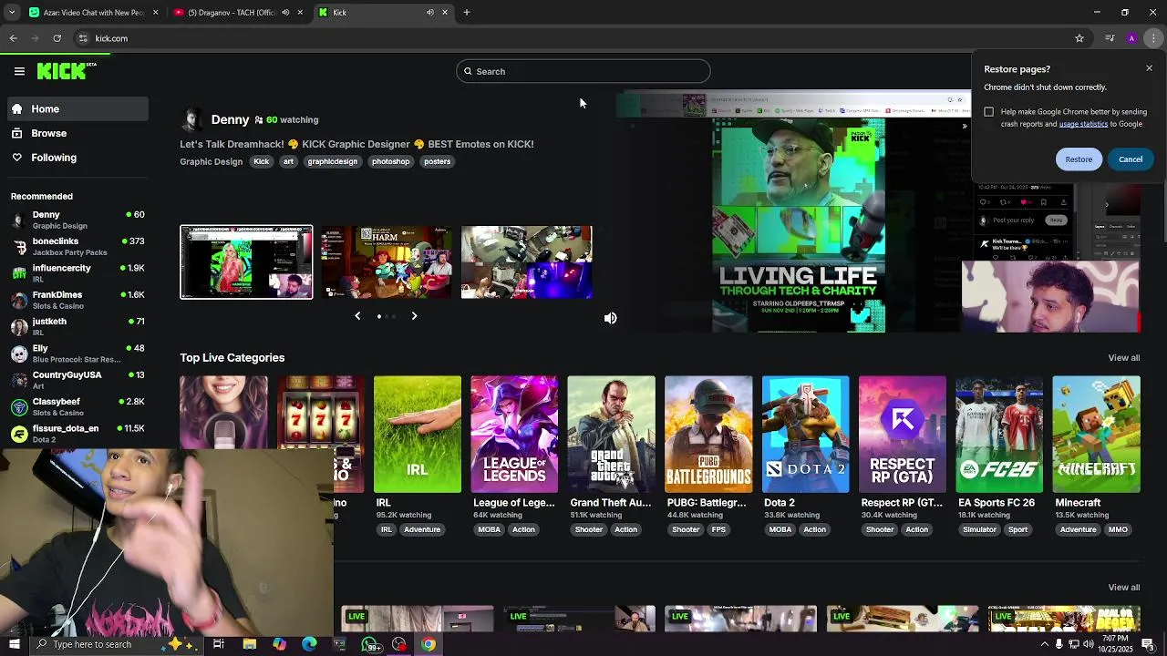The width and height of the screenshot is (1167, 656).
Task: Select third featured stream thumbnail
Action: tap(526, 262)
